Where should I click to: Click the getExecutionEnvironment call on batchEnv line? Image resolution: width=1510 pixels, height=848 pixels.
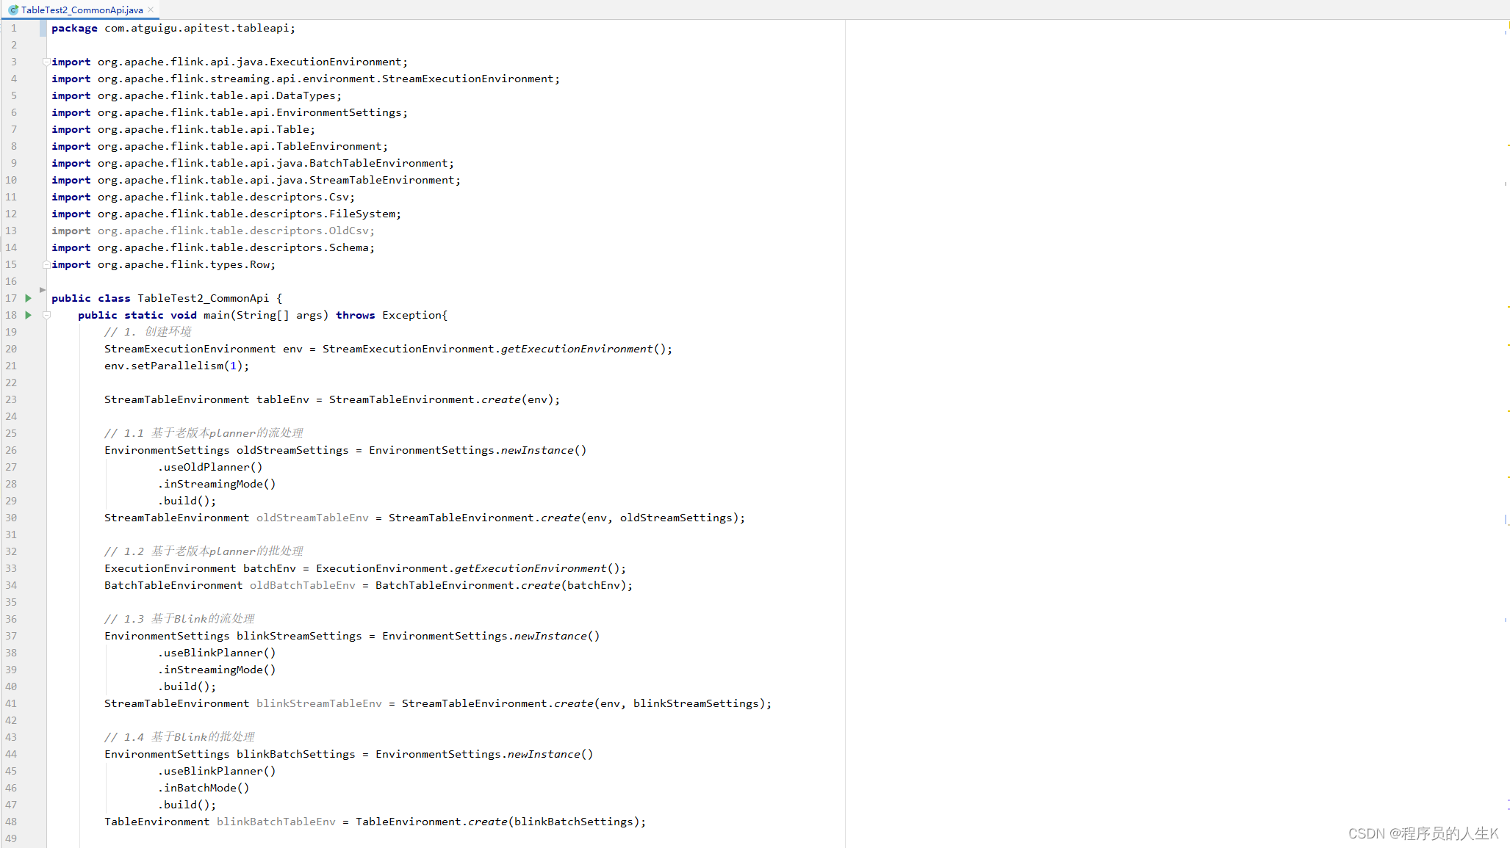530,568
